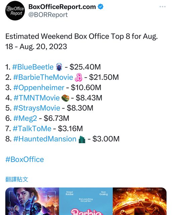The image size is (172, 215).
Task: Click the Blue Beetle scarab emoji icon
Action: point(59,67)
